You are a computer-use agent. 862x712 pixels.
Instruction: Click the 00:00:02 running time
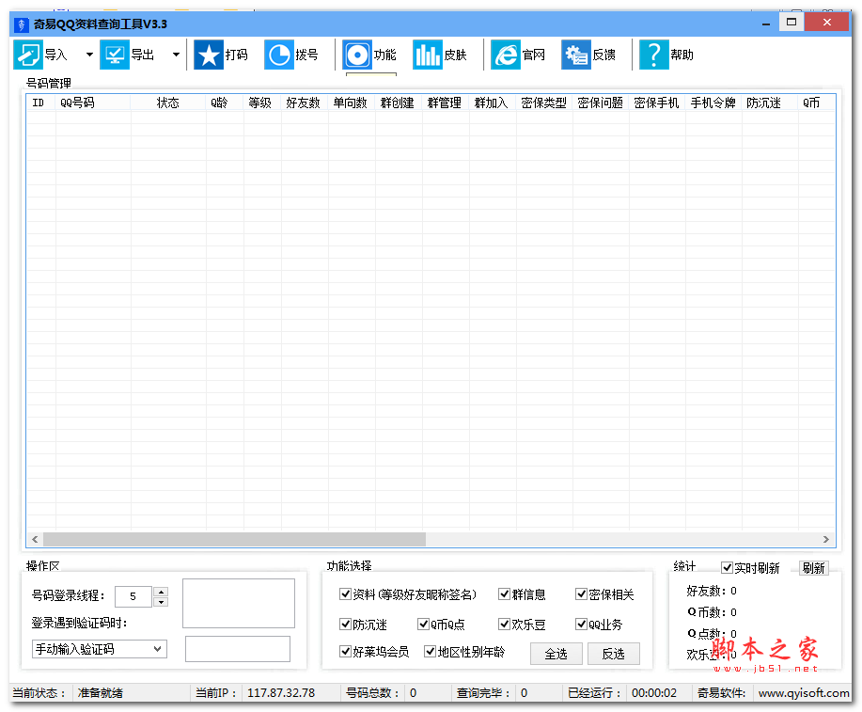(x=654, y=693)
